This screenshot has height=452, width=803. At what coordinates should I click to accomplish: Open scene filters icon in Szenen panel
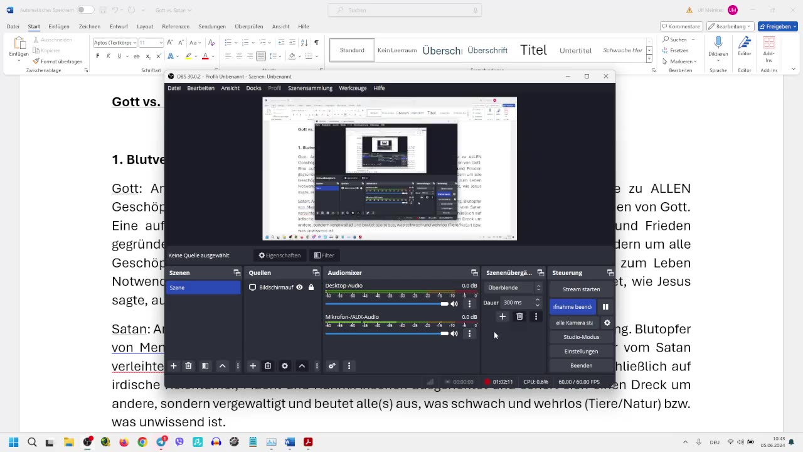(205, 366)
